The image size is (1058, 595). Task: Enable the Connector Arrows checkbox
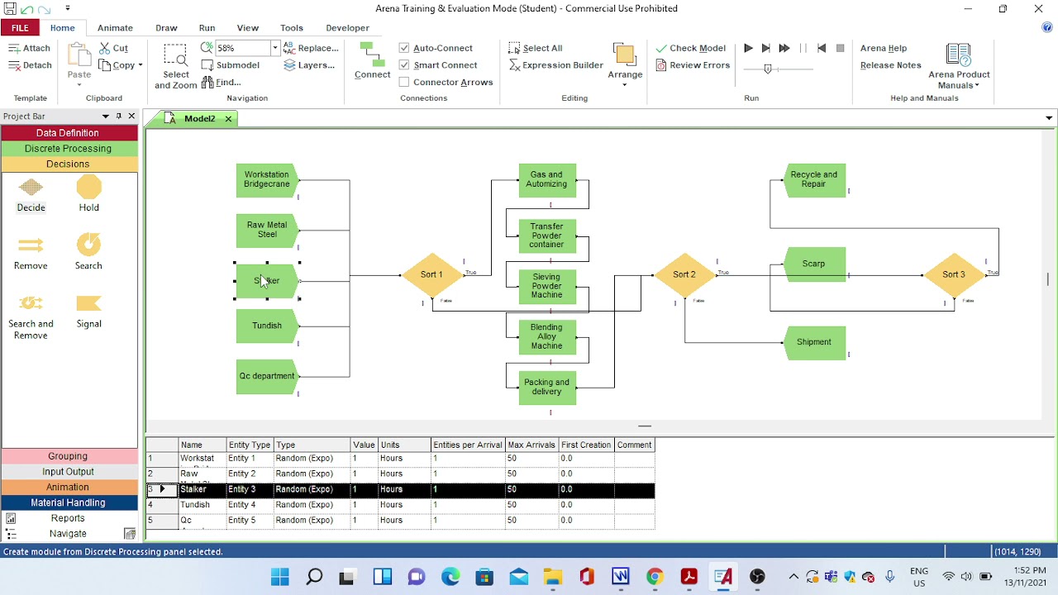[x=404, y=82]
